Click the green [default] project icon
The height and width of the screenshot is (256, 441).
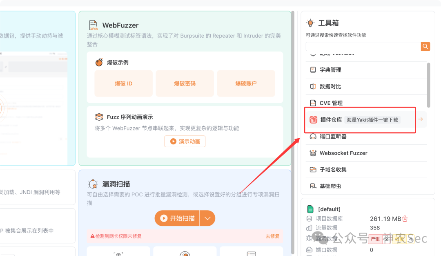point(310,209)
